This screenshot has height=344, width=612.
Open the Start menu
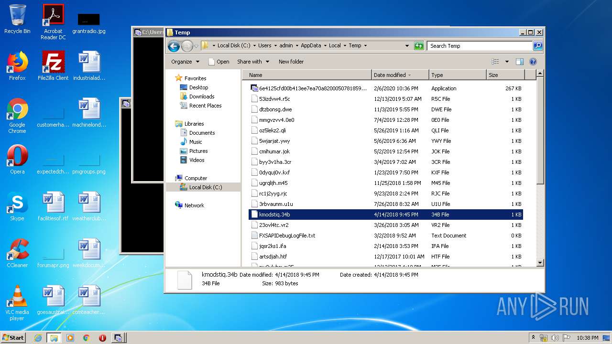click(x=13, y=338)
